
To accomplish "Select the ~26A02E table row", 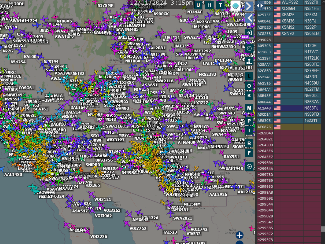I will (x=289, y=139).
